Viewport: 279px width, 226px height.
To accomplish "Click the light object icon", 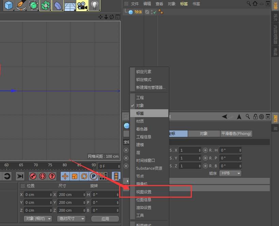I will click(x=94, y=6).
